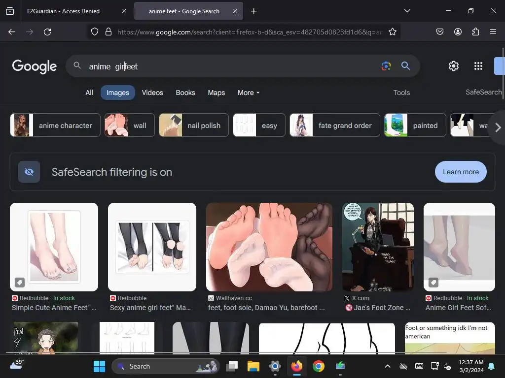The width and height of the screenshot is (505, 378).
Task: Save the page to Pocket
Action: [439, 32]
